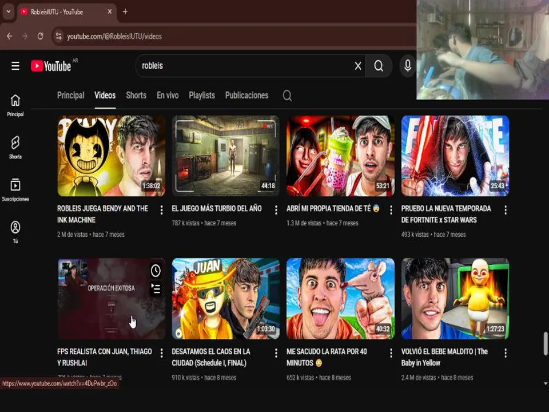
Task: Clear the search box with the X
Action: tap(357, 66)
